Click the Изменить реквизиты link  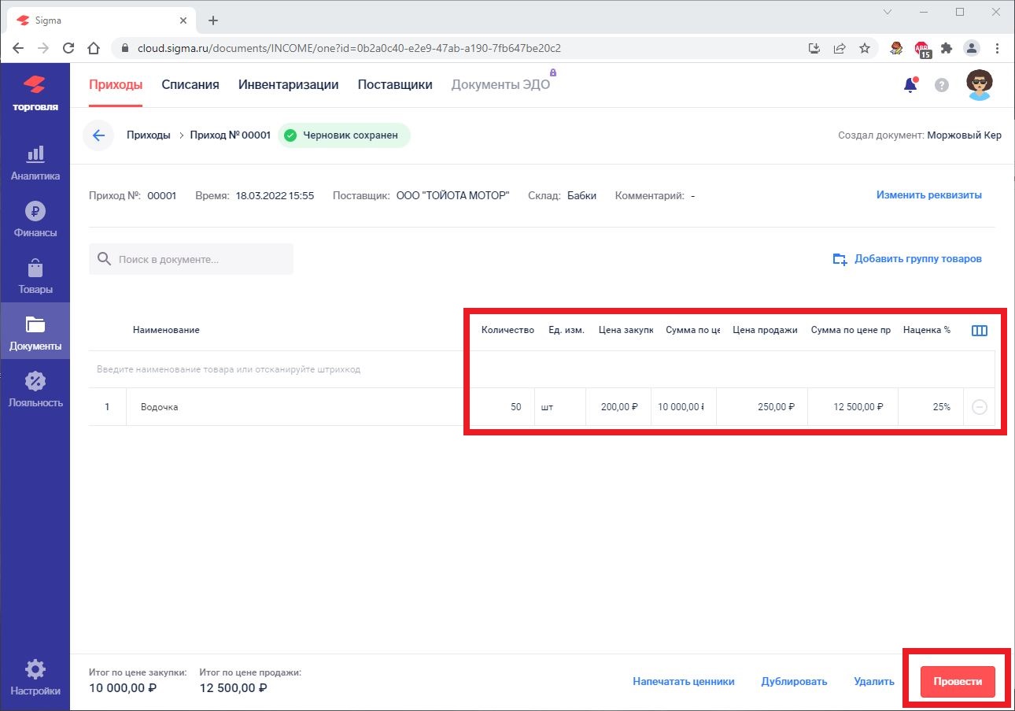pos(929,195)
